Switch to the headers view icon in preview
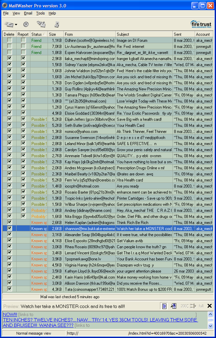Viewport: 216px width, 338px height. click(x=173, y=306)
